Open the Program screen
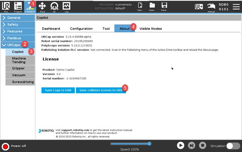242x152 pixels. [18, 7]
